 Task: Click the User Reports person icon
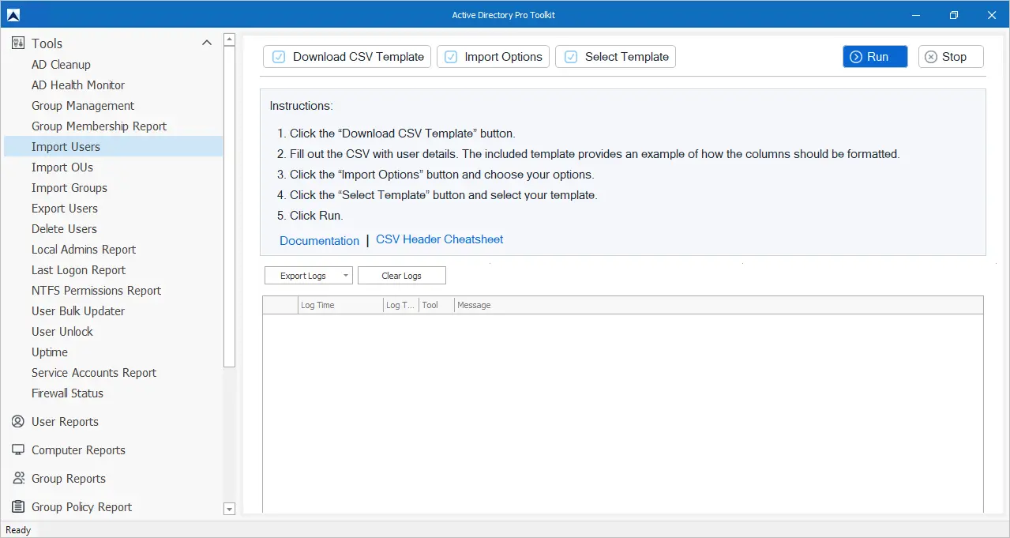coord(18,422)
